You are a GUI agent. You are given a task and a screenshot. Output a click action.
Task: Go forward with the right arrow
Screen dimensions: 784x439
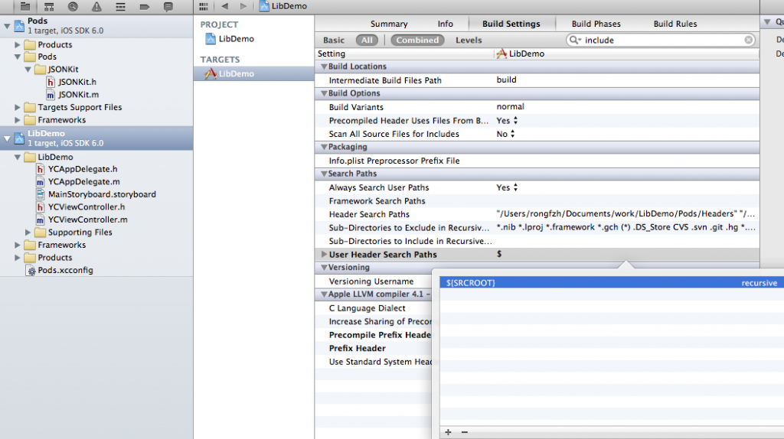tap(243, 6)
